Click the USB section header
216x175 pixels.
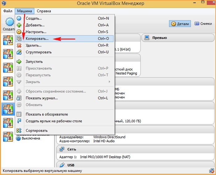(71, 165)
